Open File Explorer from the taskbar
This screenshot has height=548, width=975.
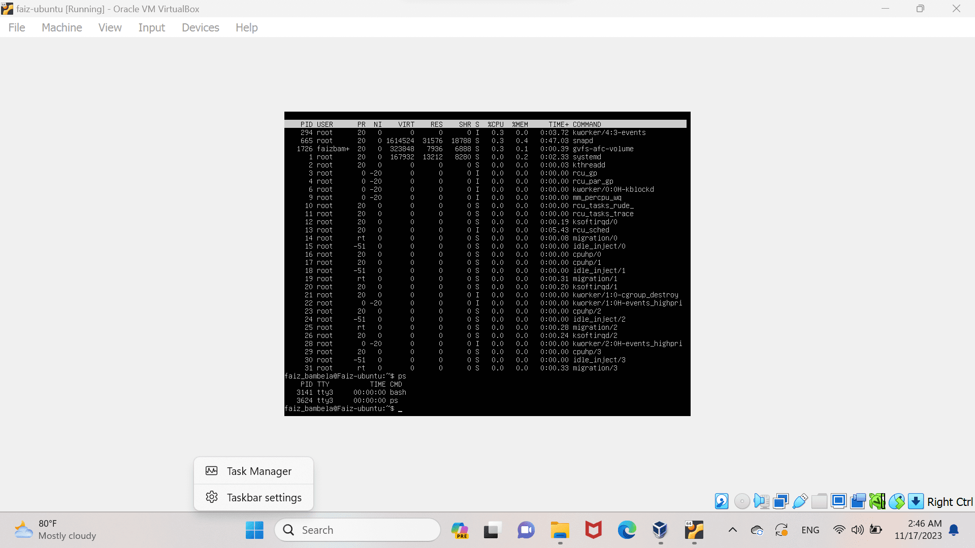[x=560, y=530]
